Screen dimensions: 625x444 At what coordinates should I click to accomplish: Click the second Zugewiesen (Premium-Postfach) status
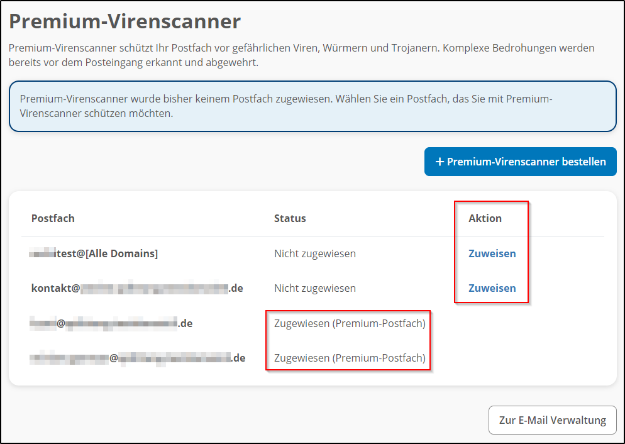(351, 358)
